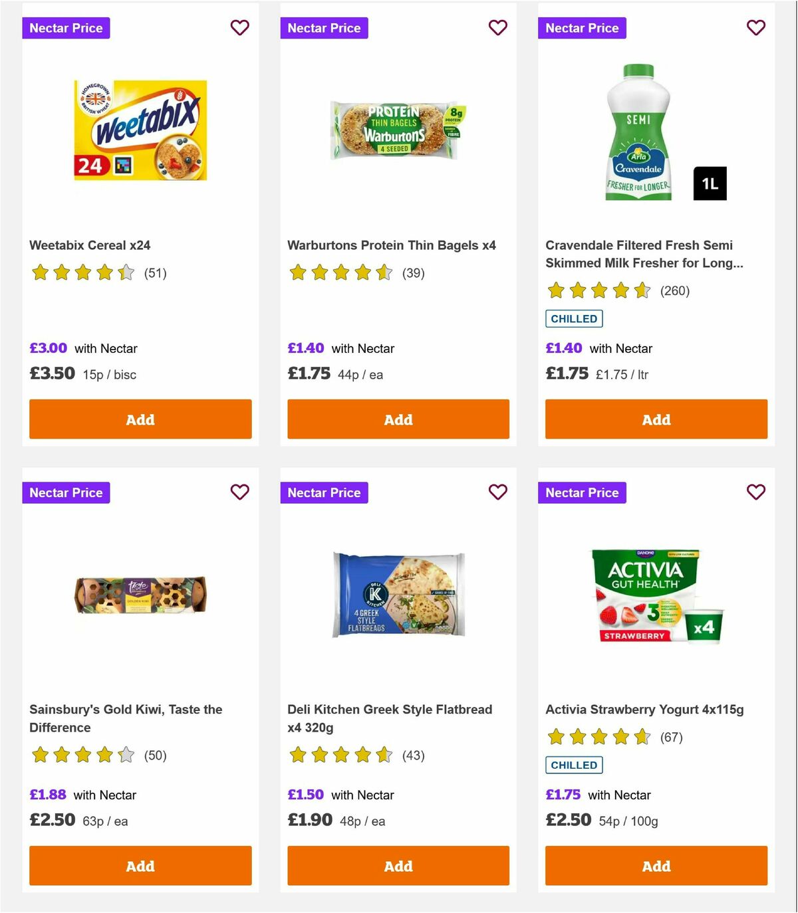Click the Nectar Price label on Deli Kitchen flatbread
The height and width of the screenshot is (913, 798).
click(324, 492)
